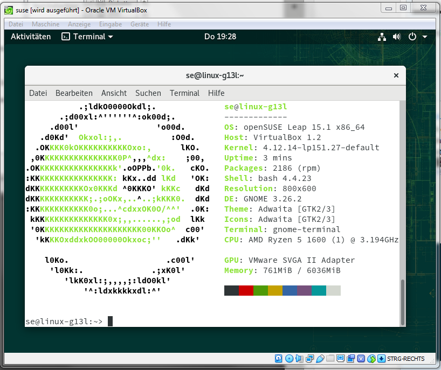The height and width of the screenshot is (370, 441).
Task: Click the GNOME power icon
Action: click(x=412, y=37)
